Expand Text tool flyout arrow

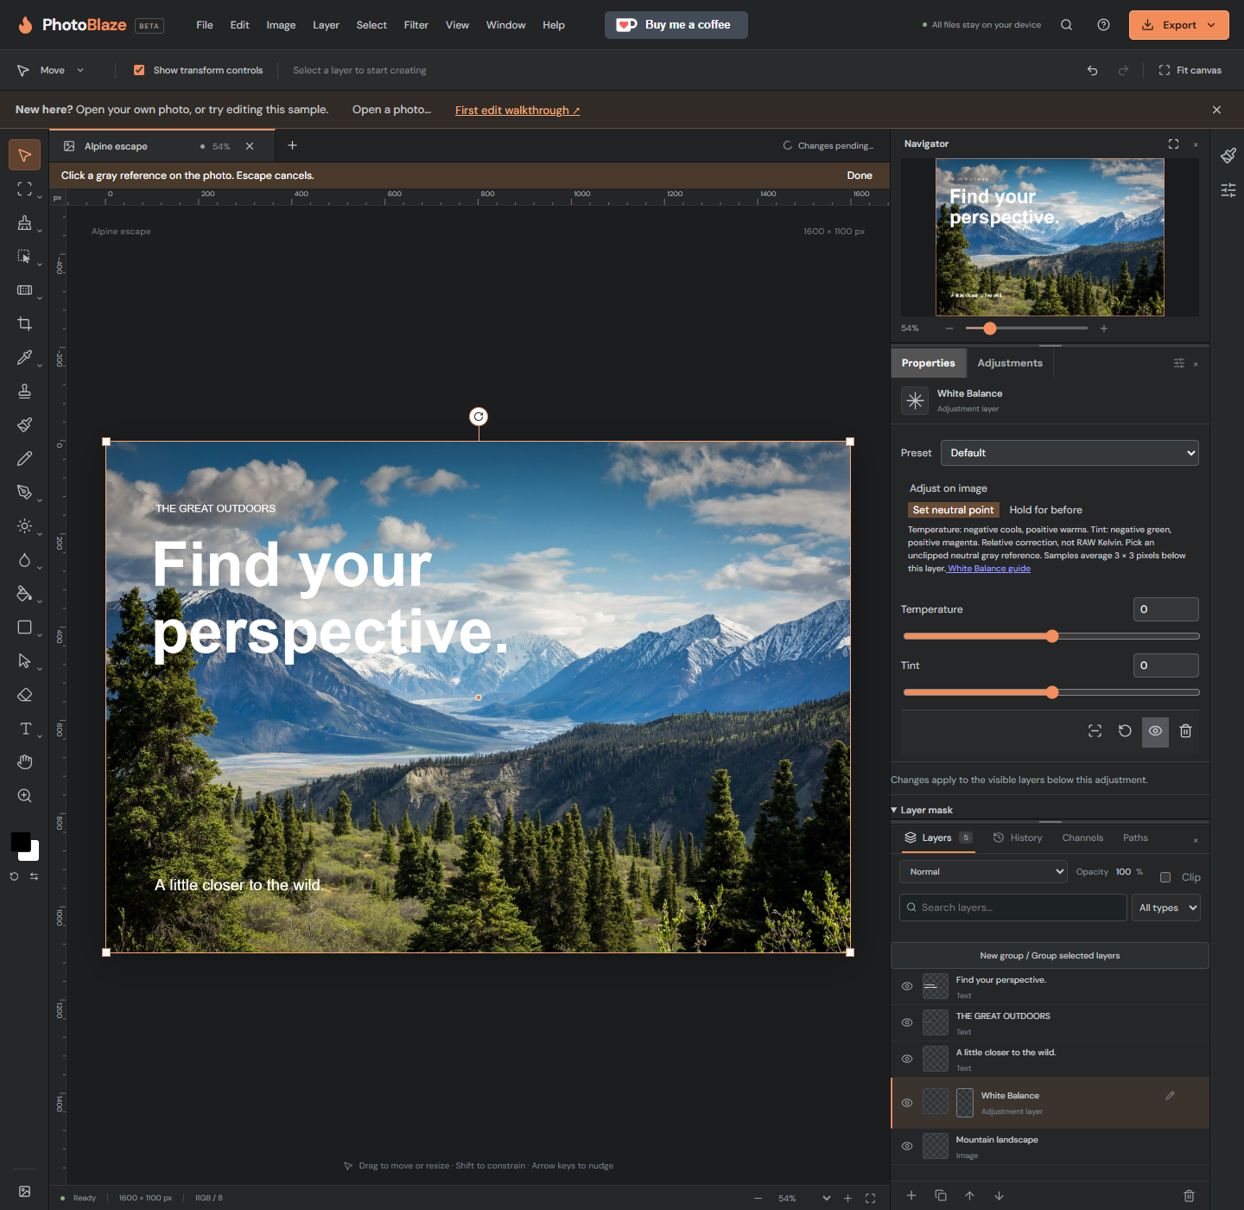pyautogui.click(x=40, y=736)
